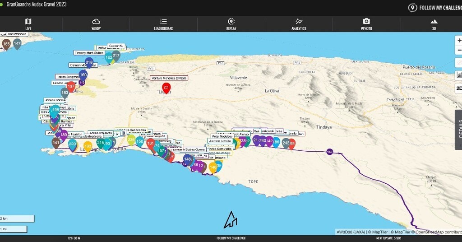Switch the map to 2D mode
The height and width of the screenshot is (242, 462).
point(459,88)
